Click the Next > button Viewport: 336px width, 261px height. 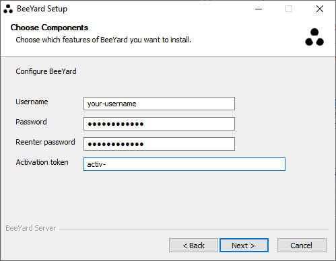244,246
